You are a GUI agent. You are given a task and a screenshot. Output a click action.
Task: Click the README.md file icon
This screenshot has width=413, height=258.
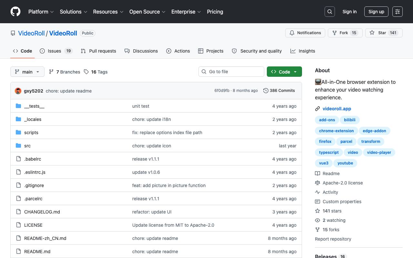(18, 252)
